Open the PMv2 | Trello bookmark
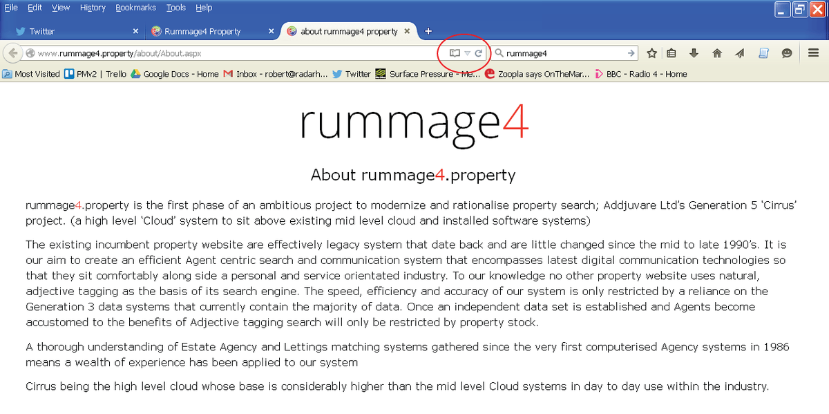 coord(95,74)
